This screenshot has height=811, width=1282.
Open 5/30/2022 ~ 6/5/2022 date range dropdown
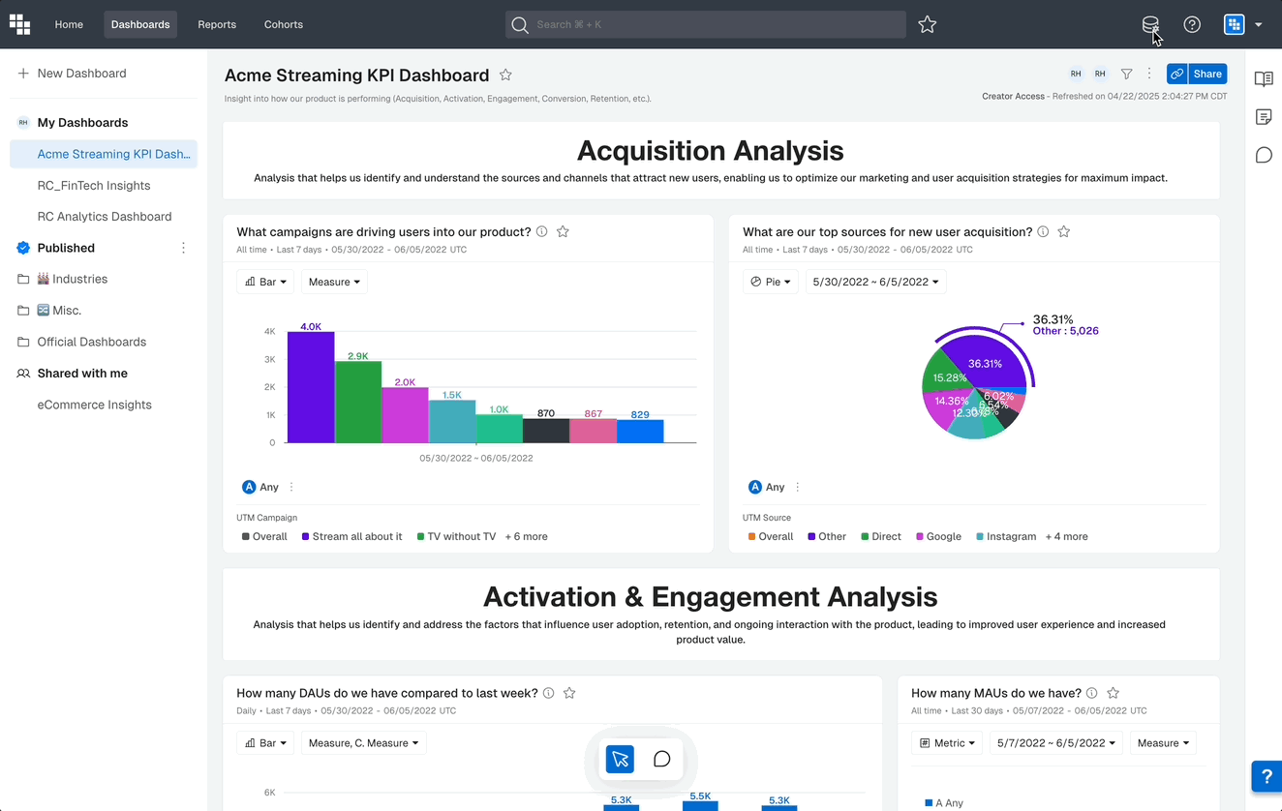(x=876, y=282)
